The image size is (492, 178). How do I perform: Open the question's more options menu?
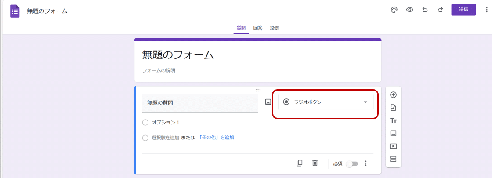(365, 163)
